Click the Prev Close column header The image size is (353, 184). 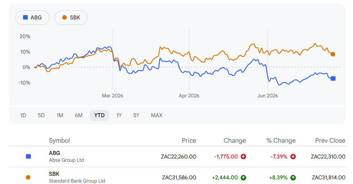pyautogui.click(x=330, y=141)
